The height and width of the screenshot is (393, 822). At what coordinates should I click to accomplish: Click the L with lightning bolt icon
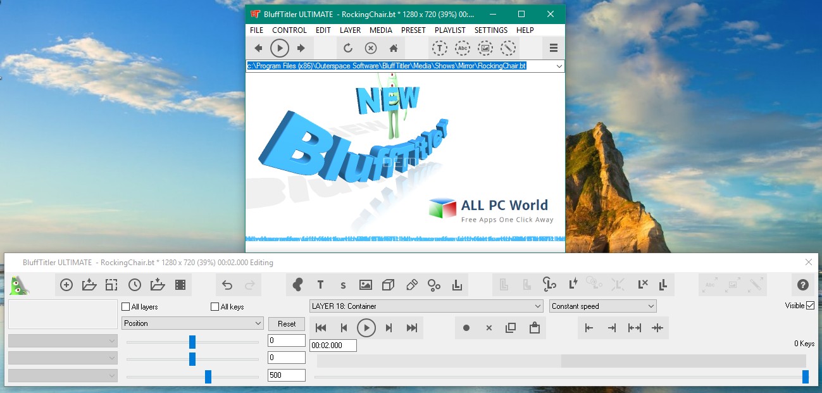[x=573, y=284]
